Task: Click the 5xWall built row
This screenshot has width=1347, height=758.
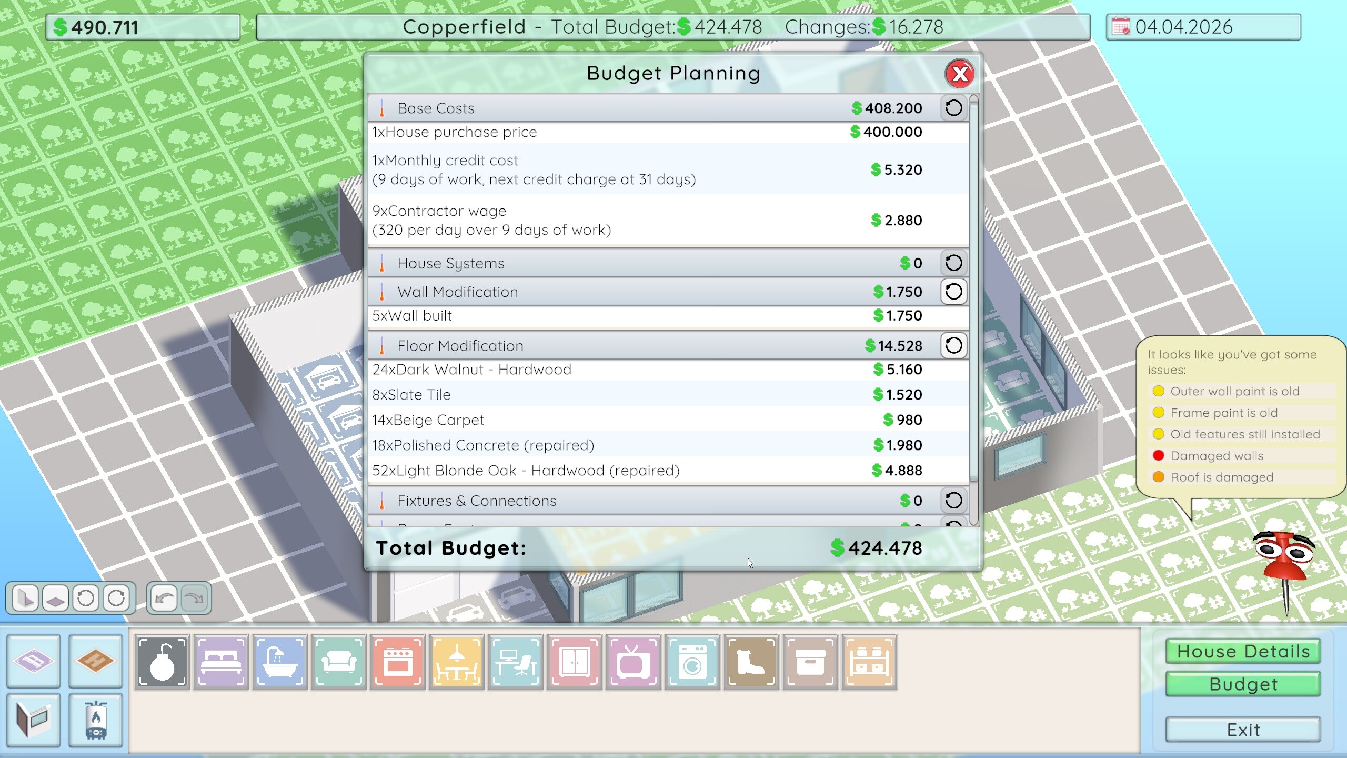Action: pos(668,316)
